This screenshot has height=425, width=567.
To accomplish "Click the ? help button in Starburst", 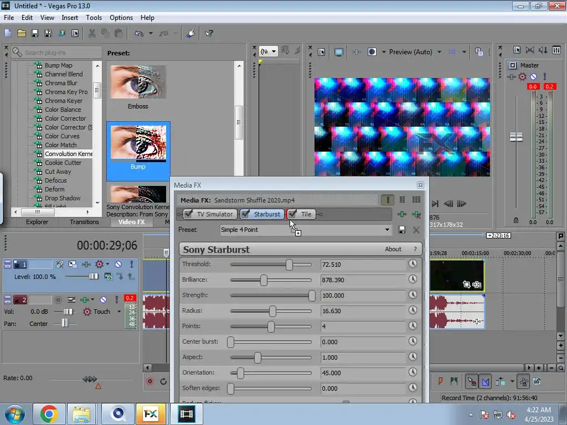I will [x=415, y=249].
